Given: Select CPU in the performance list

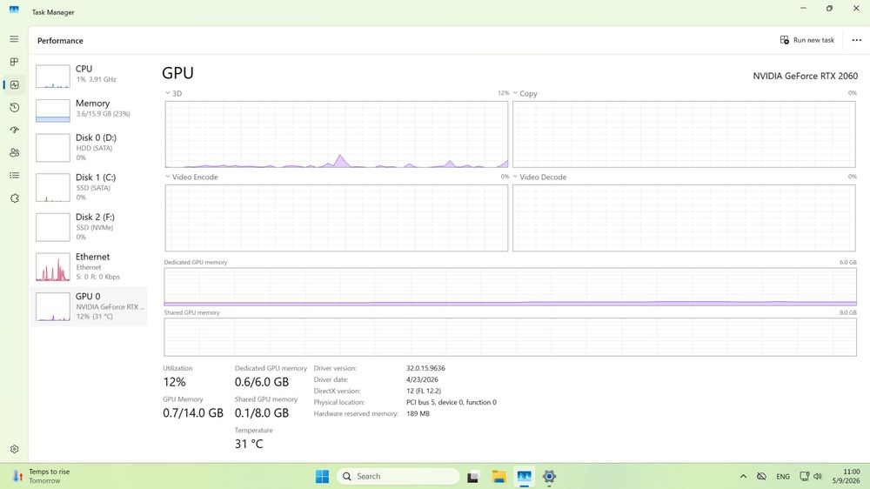Looking at the screenshot, I should tap(89, 74).
